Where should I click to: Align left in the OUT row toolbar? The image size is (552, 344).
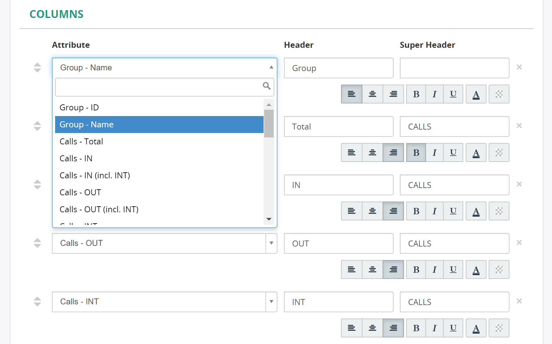coord(352,269)
